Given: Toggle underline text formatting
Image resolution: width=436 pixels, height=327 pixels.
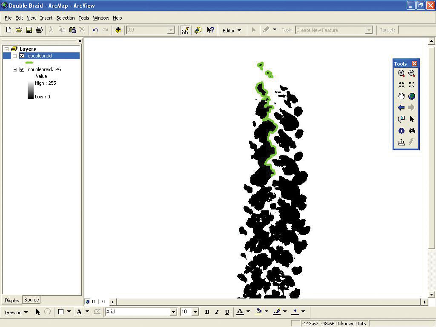Looking at the screenshot, I should [x=227, y=312].
